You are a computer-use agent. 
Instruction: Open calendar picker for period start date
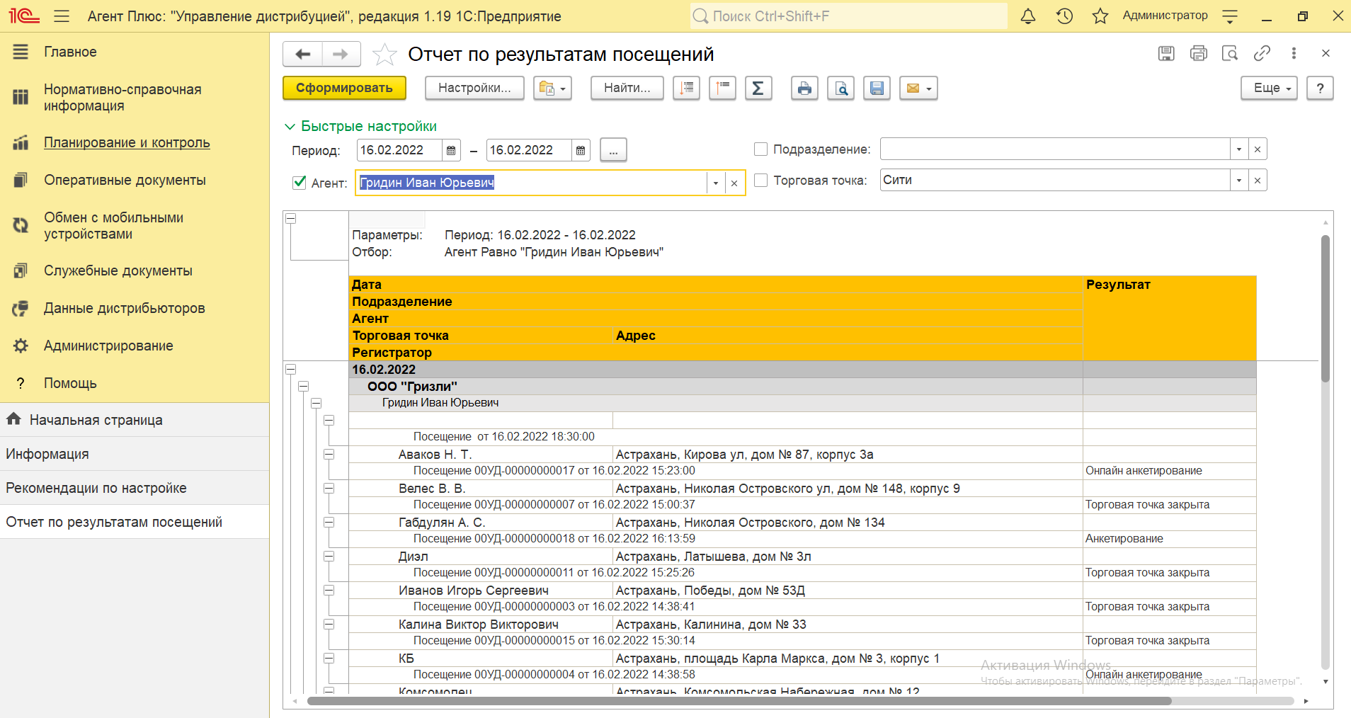[x=451, y=150]
